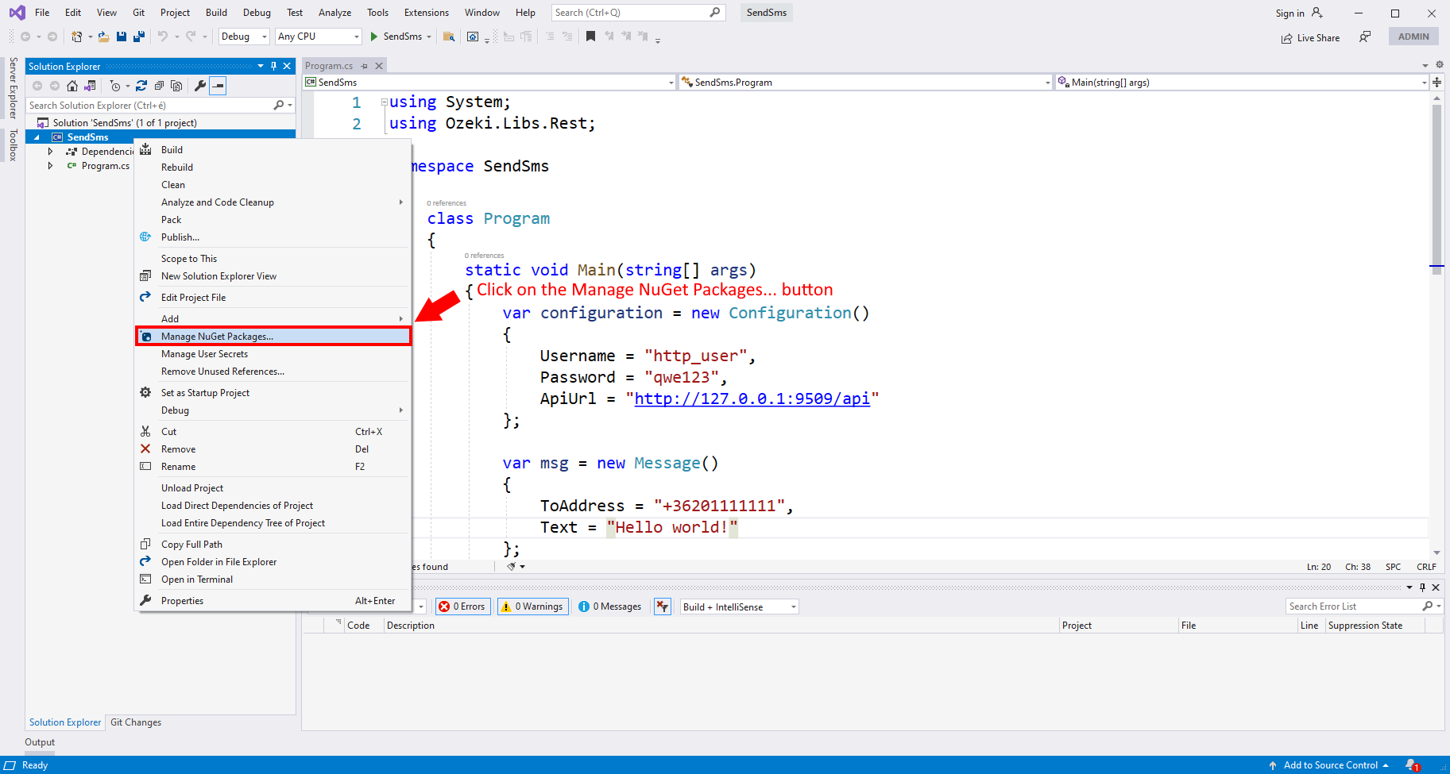The width and height of the screenshot is (1450, 774).
Task: Choose Rebuild in the context menu
Action: click(273, 168)
